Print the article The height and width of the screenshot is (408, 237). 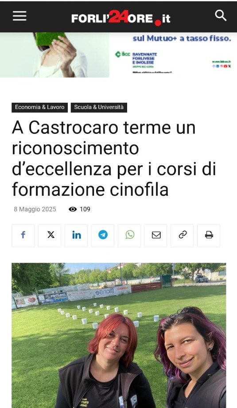[x=209, y=236]
